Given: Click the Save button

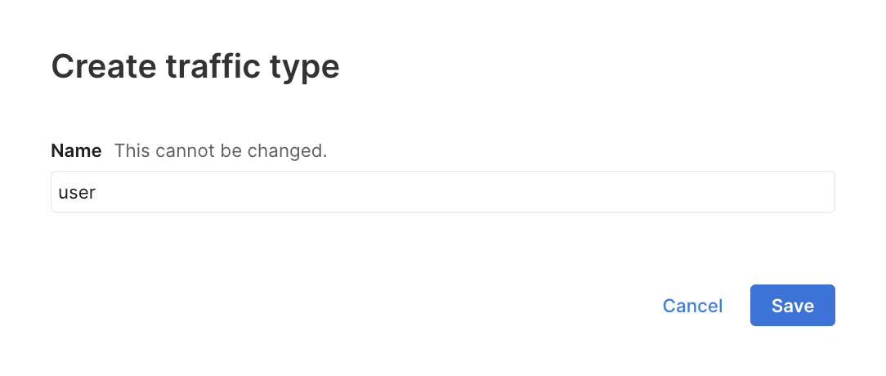Looking at the screenshot, I should [x=792, y=306].
